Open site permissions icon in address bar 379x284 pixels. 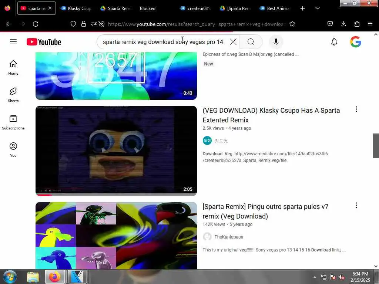pyautogui.click(x=94, y=24)
